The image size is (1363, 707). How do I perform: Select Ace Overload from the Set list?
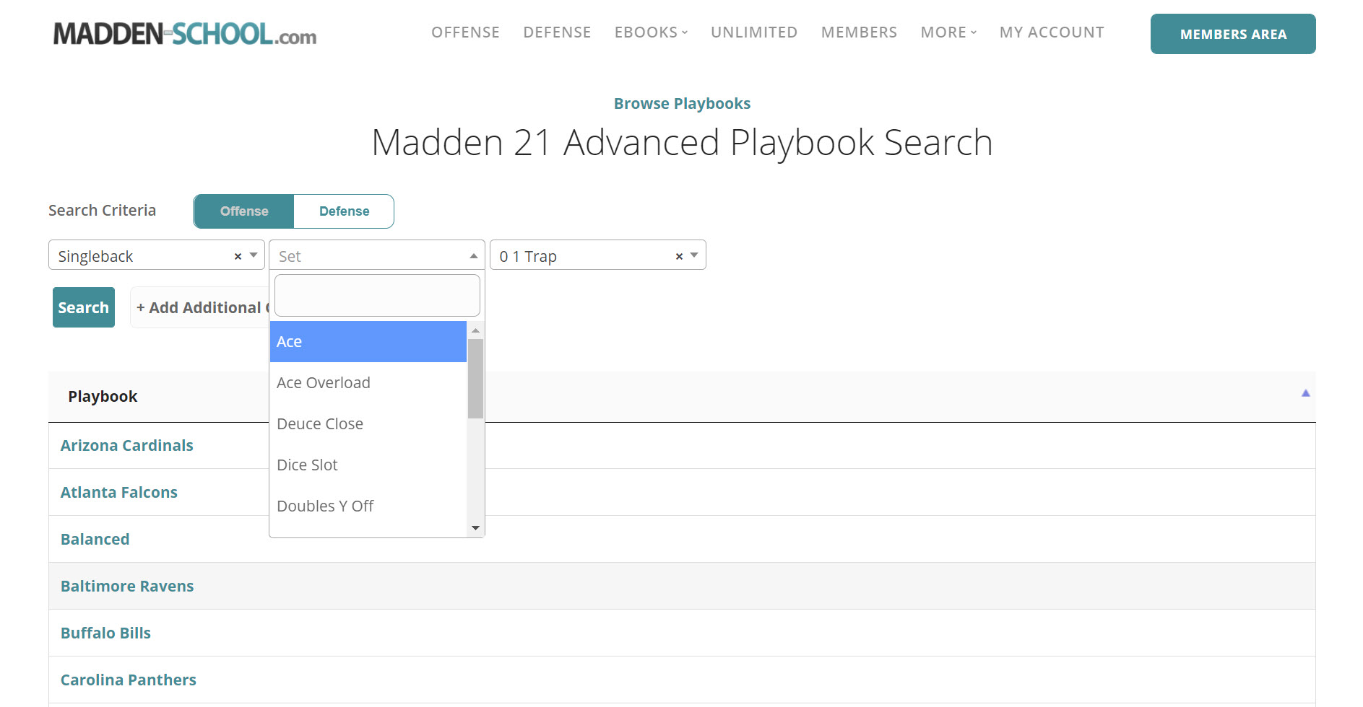coord(368,383)
